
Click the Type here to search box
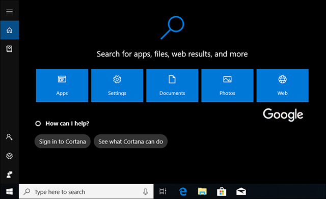click(x=86, y=191)
